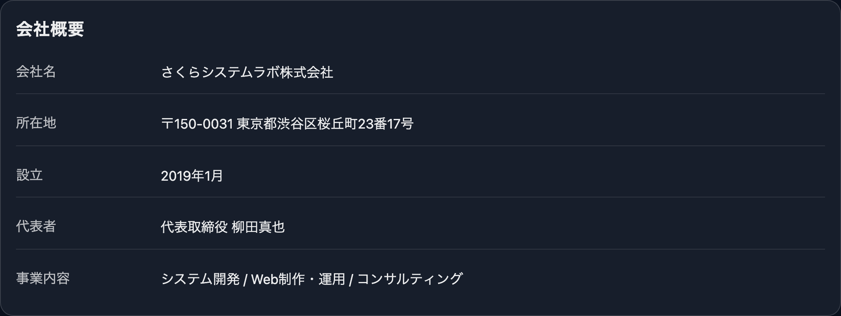Click the システム開発 business item
This screenshot has width=841, height=316.
[x=200, y=279]
